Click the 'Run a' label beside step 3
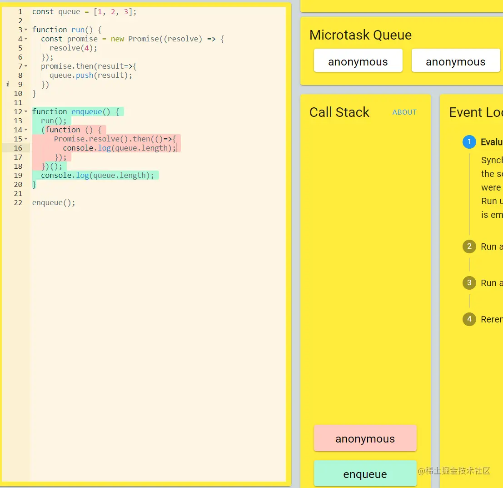This screenshot has width=503, height=488. (492, 283)
